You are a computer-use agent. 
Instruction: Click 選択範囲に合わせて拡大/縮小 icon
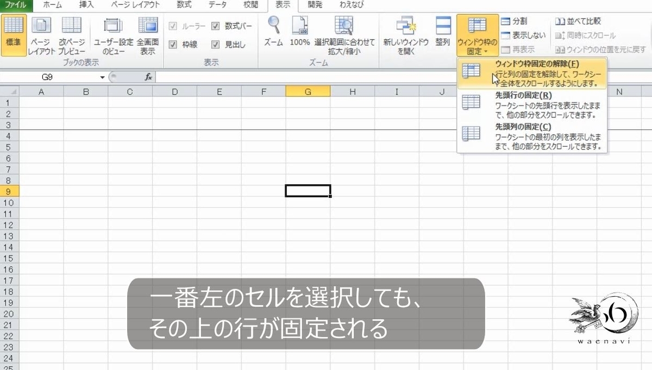click(x=344, y=30)
